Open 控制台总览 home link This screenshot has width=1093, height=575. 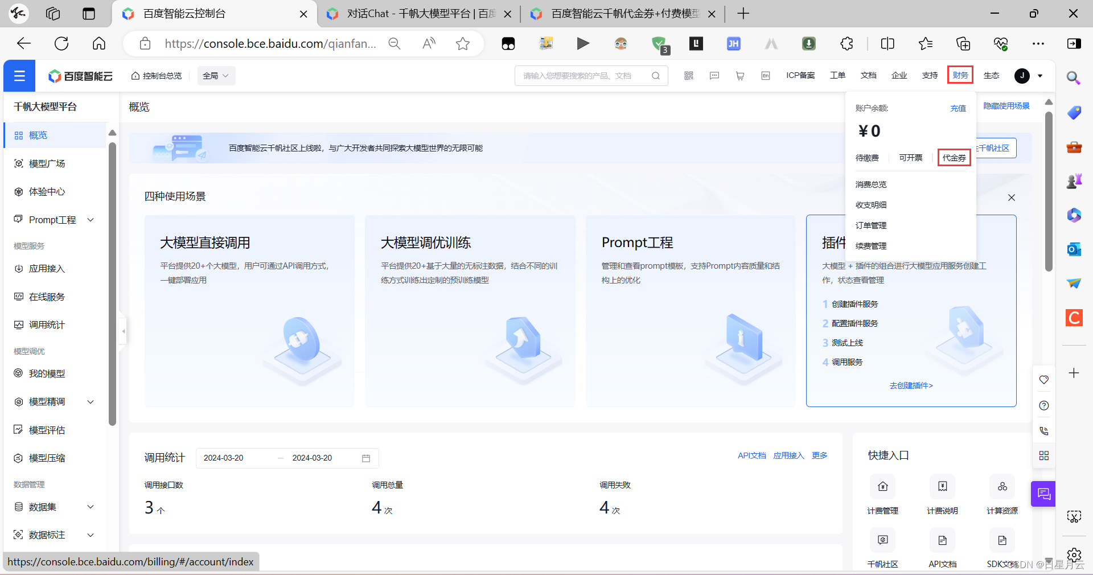(157, 76)
